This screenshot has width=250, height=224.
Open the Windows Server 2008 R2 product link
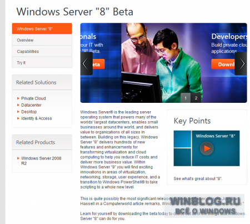point(41,161)
